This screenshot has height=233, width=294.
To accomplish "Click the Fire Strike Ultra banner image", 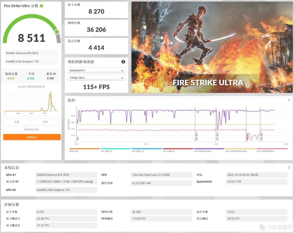I will click(212, 47).
